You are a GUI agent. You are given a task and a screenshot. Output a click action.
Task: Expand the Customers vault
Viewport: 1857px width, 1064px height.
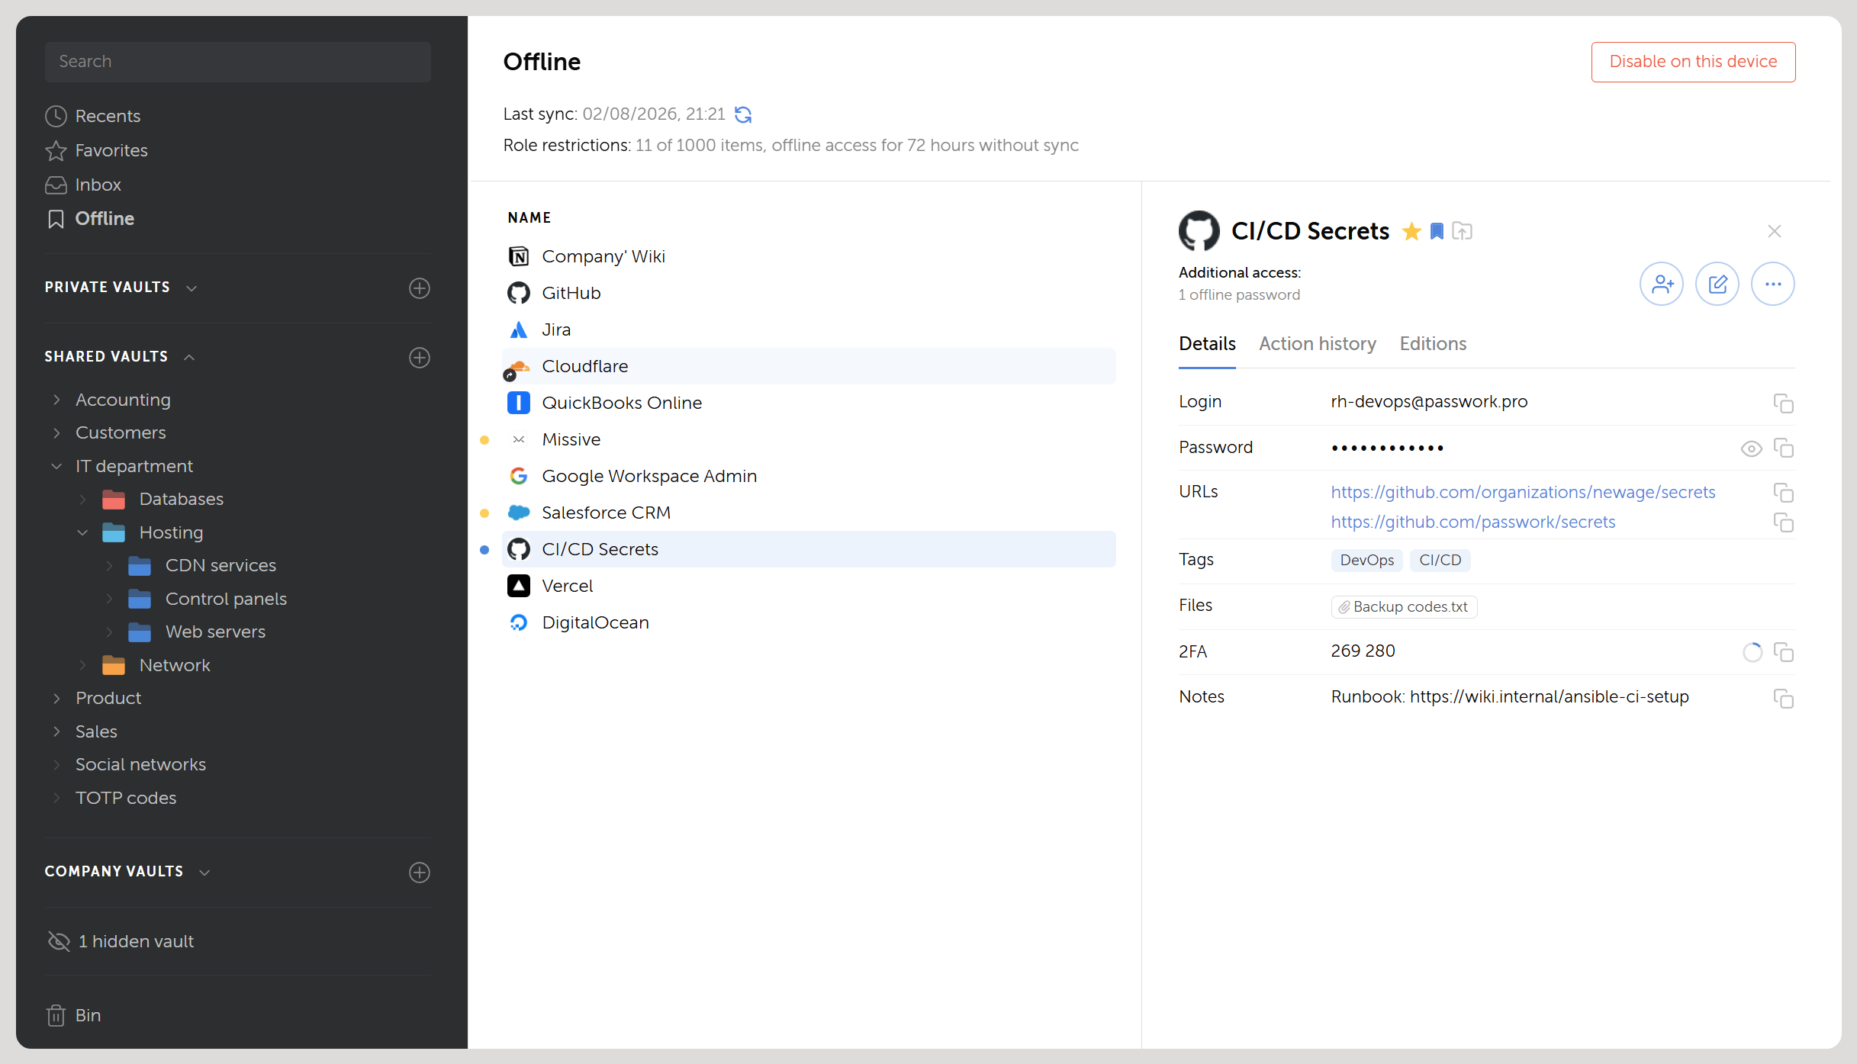(x=56, y=432)
